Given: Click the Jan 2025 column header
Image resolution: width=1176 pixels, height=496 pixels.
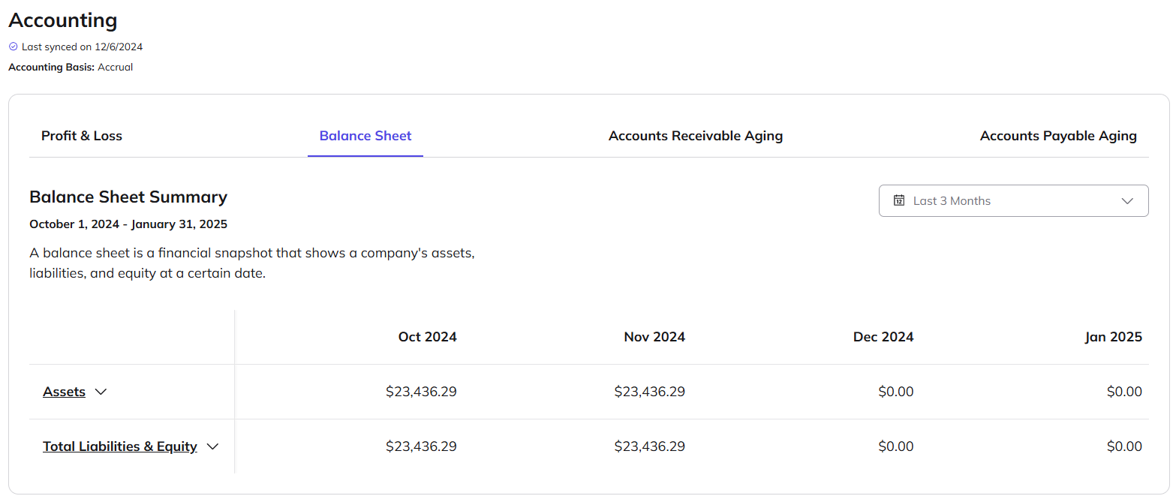Looking at the screenshot, I should tap(1113, 337).
